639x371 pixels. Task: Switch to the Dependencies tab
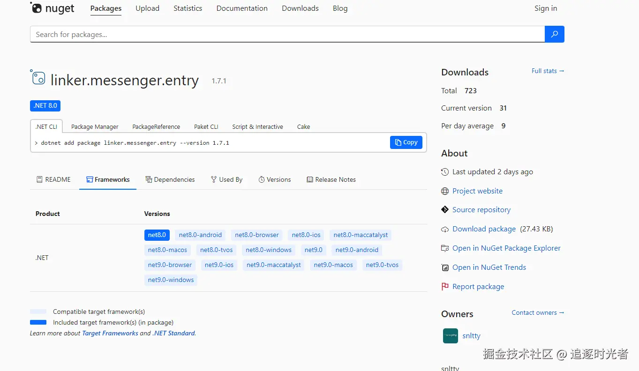(x=170, y=179)
